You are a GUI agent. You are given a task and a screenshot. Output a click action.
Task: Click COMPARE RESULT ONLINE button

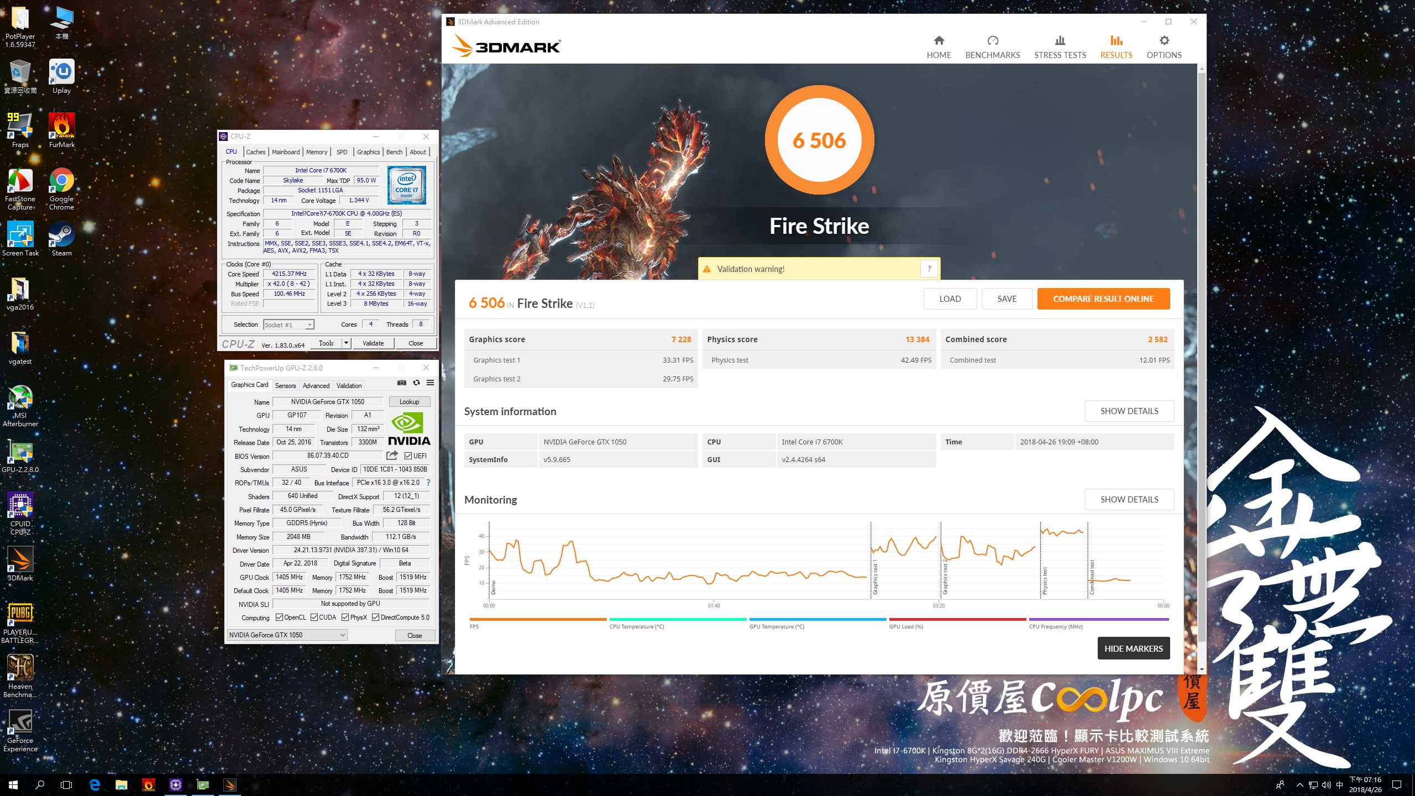(x=1103, y=298)
